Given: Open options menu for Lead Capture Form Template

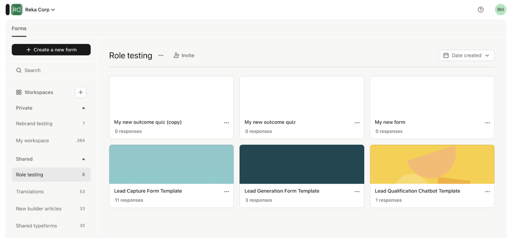Looking at the screenshot, I should tap(227, 191).
